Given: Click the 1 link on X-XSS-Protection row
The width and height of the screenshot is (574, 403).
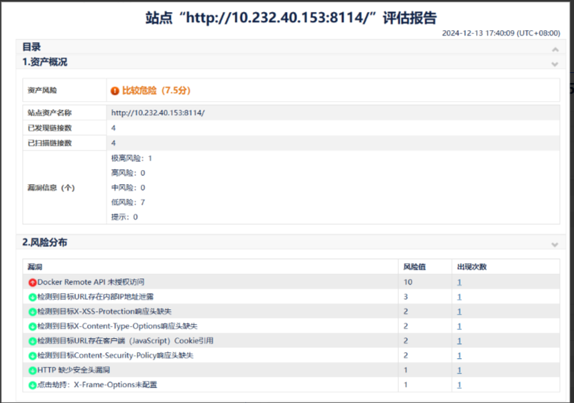Looking at the screenshot, I should (x=459, y=311).
